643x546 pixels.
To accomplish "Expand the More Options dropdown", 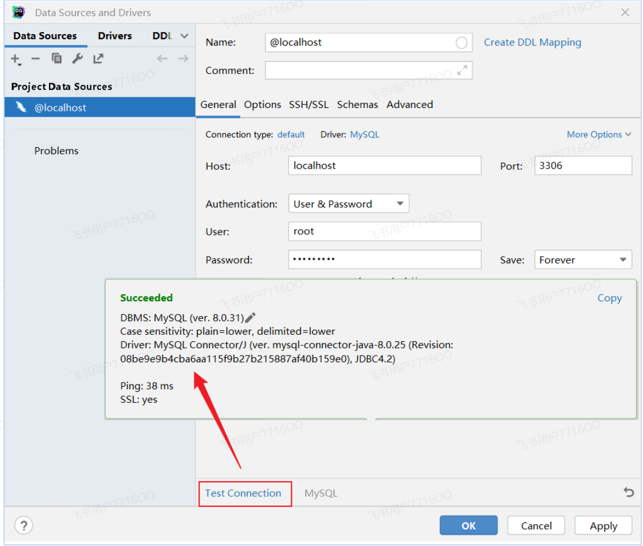I will pyautogui.click(x=599, y=134).
